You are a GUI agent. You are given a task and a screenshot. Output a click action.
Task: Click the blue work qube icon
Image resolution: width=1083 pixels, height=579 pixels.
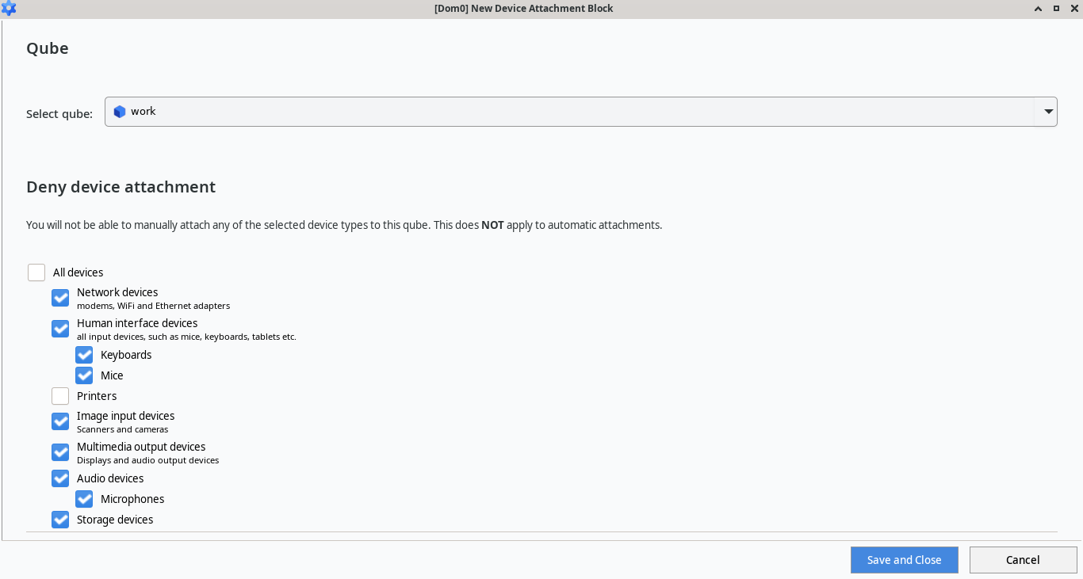tap(120, 111)
